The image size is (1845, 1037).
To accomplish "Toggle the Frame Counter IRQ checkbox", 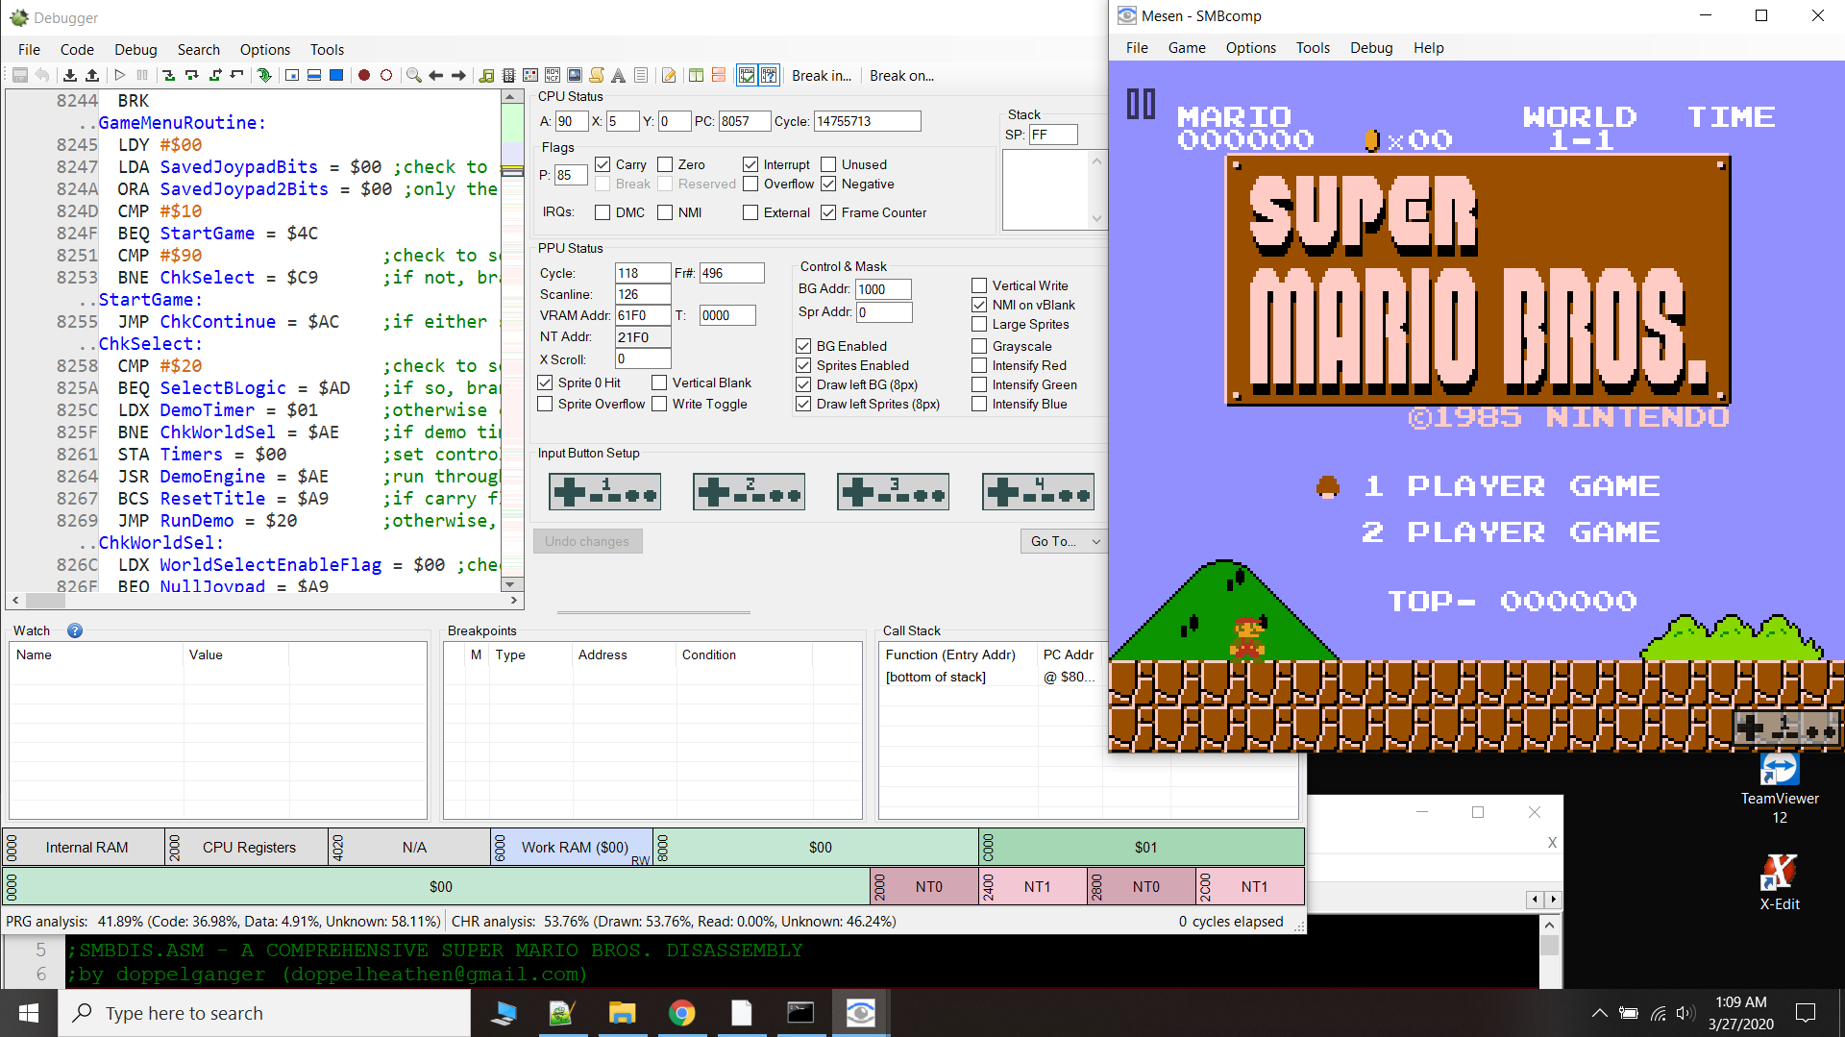I will coord(828,212).
